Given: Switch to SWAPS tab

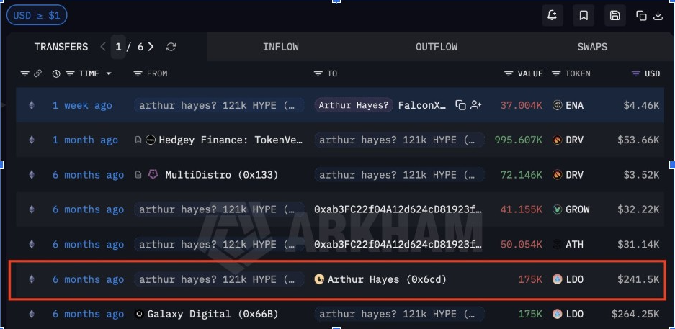Looking at the screenshot, I should click(592, 47).
